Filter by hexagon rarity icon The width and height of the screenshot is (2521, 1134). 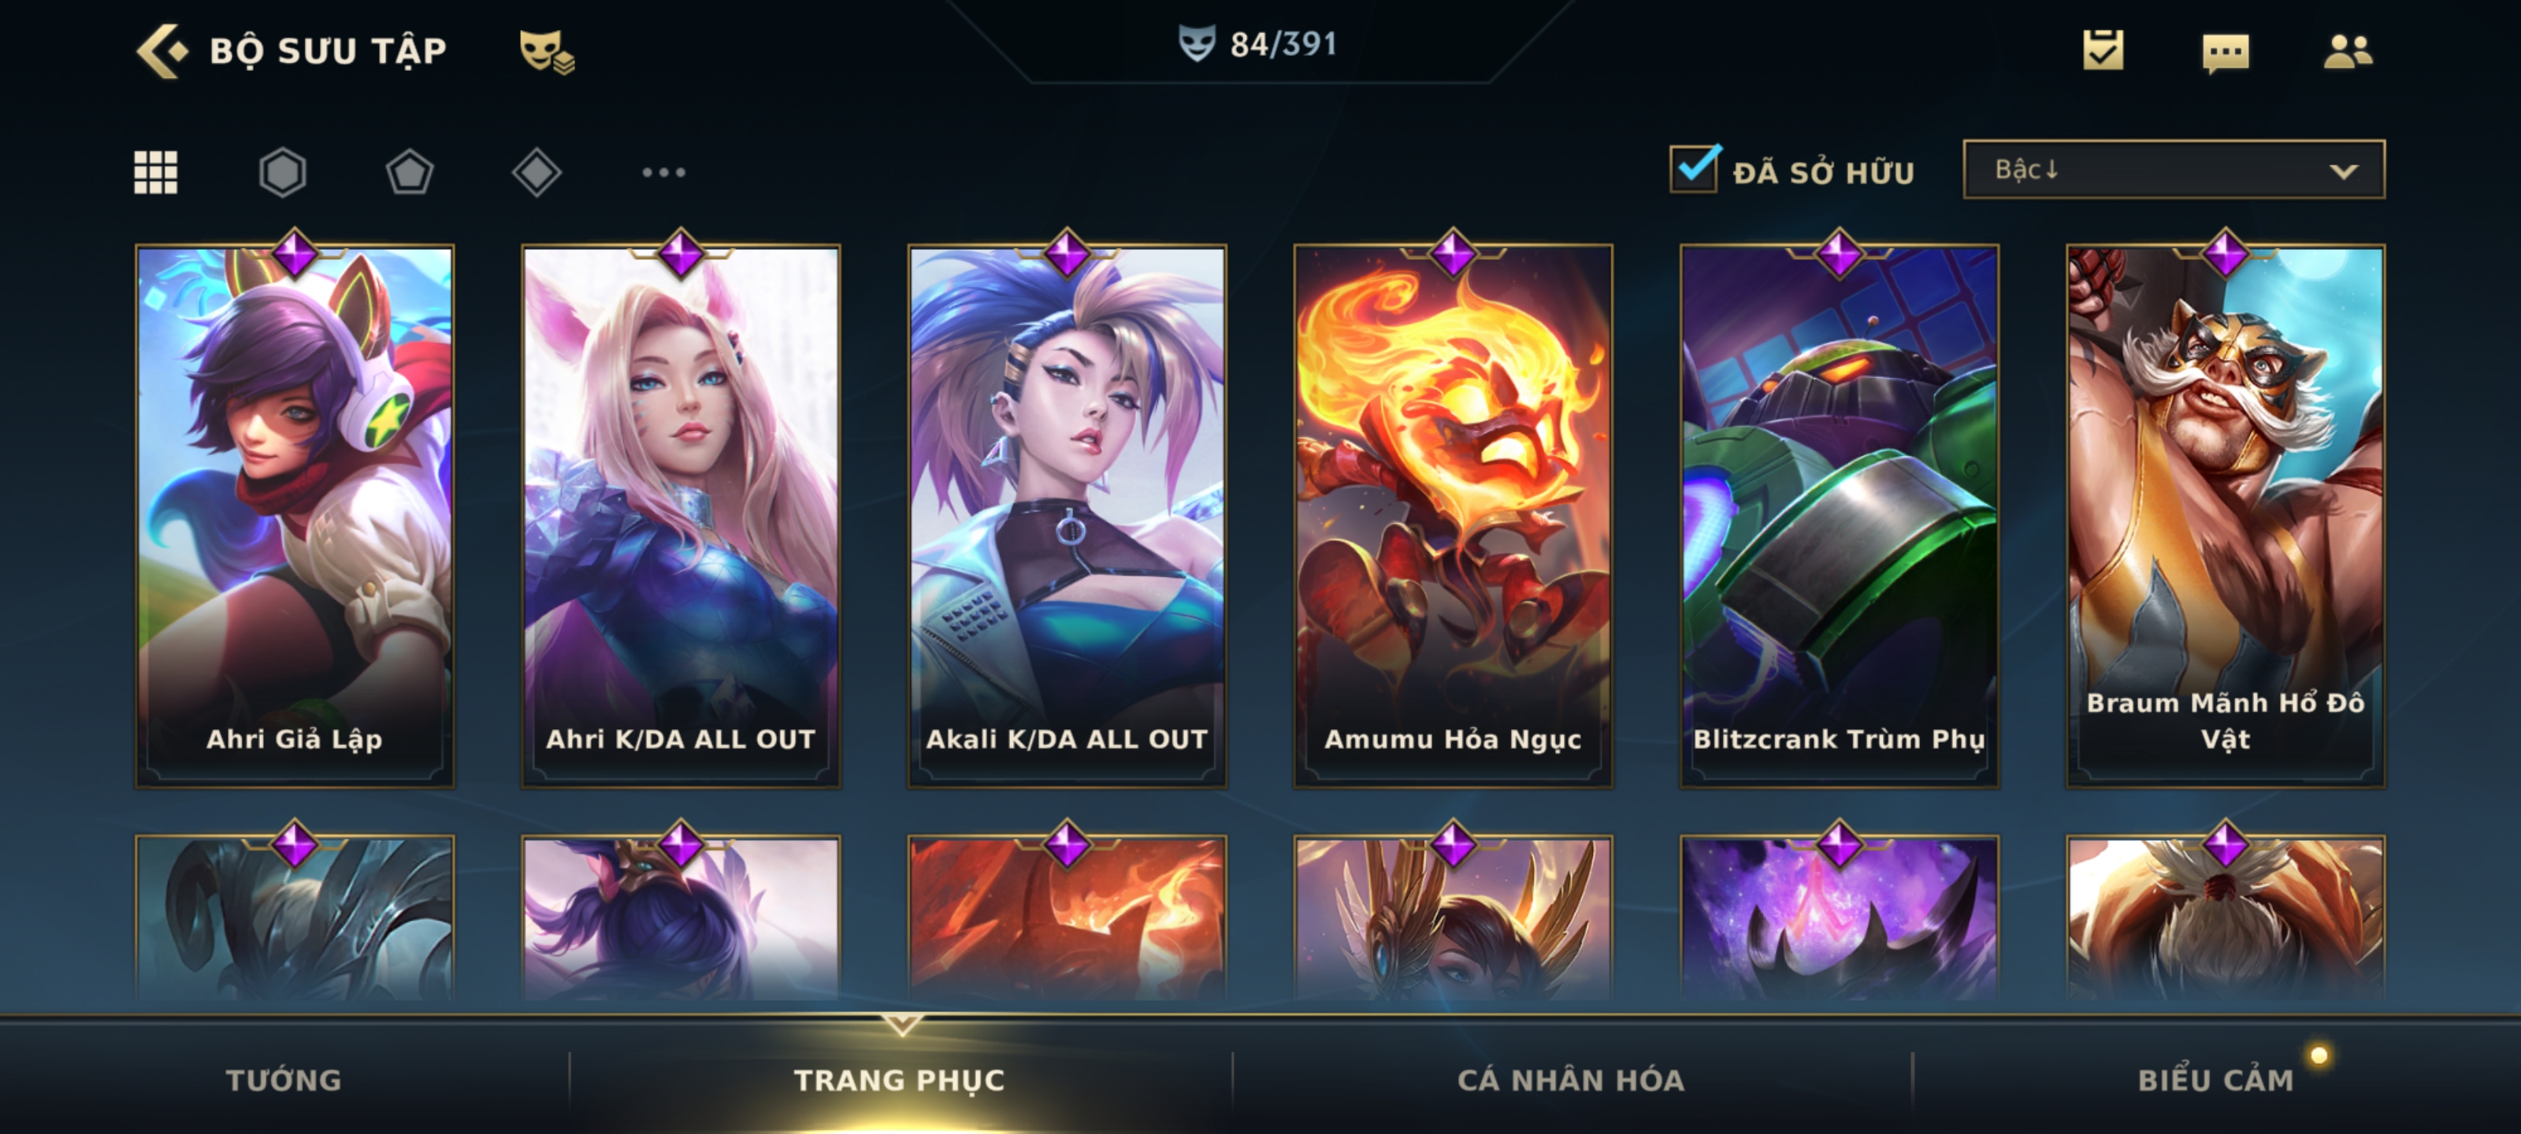click(283, 172)
